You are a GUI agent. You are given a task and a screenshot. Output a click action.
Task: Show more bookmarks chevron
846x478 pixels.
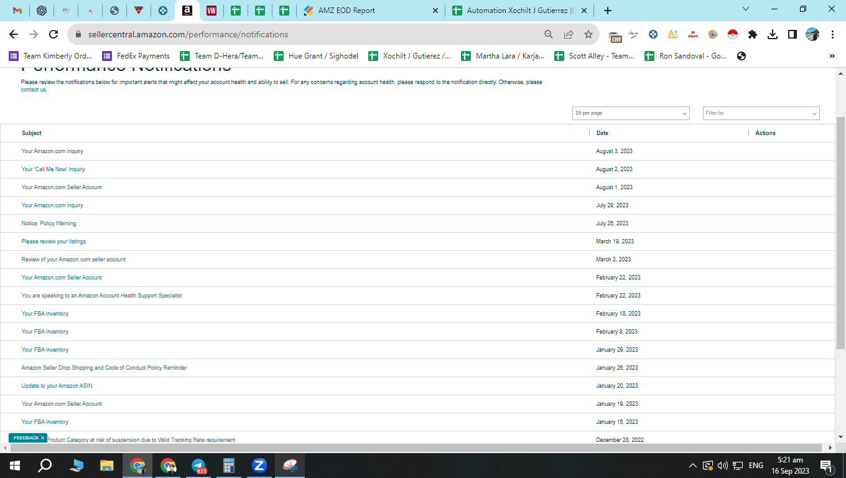[x=832, y=56]
